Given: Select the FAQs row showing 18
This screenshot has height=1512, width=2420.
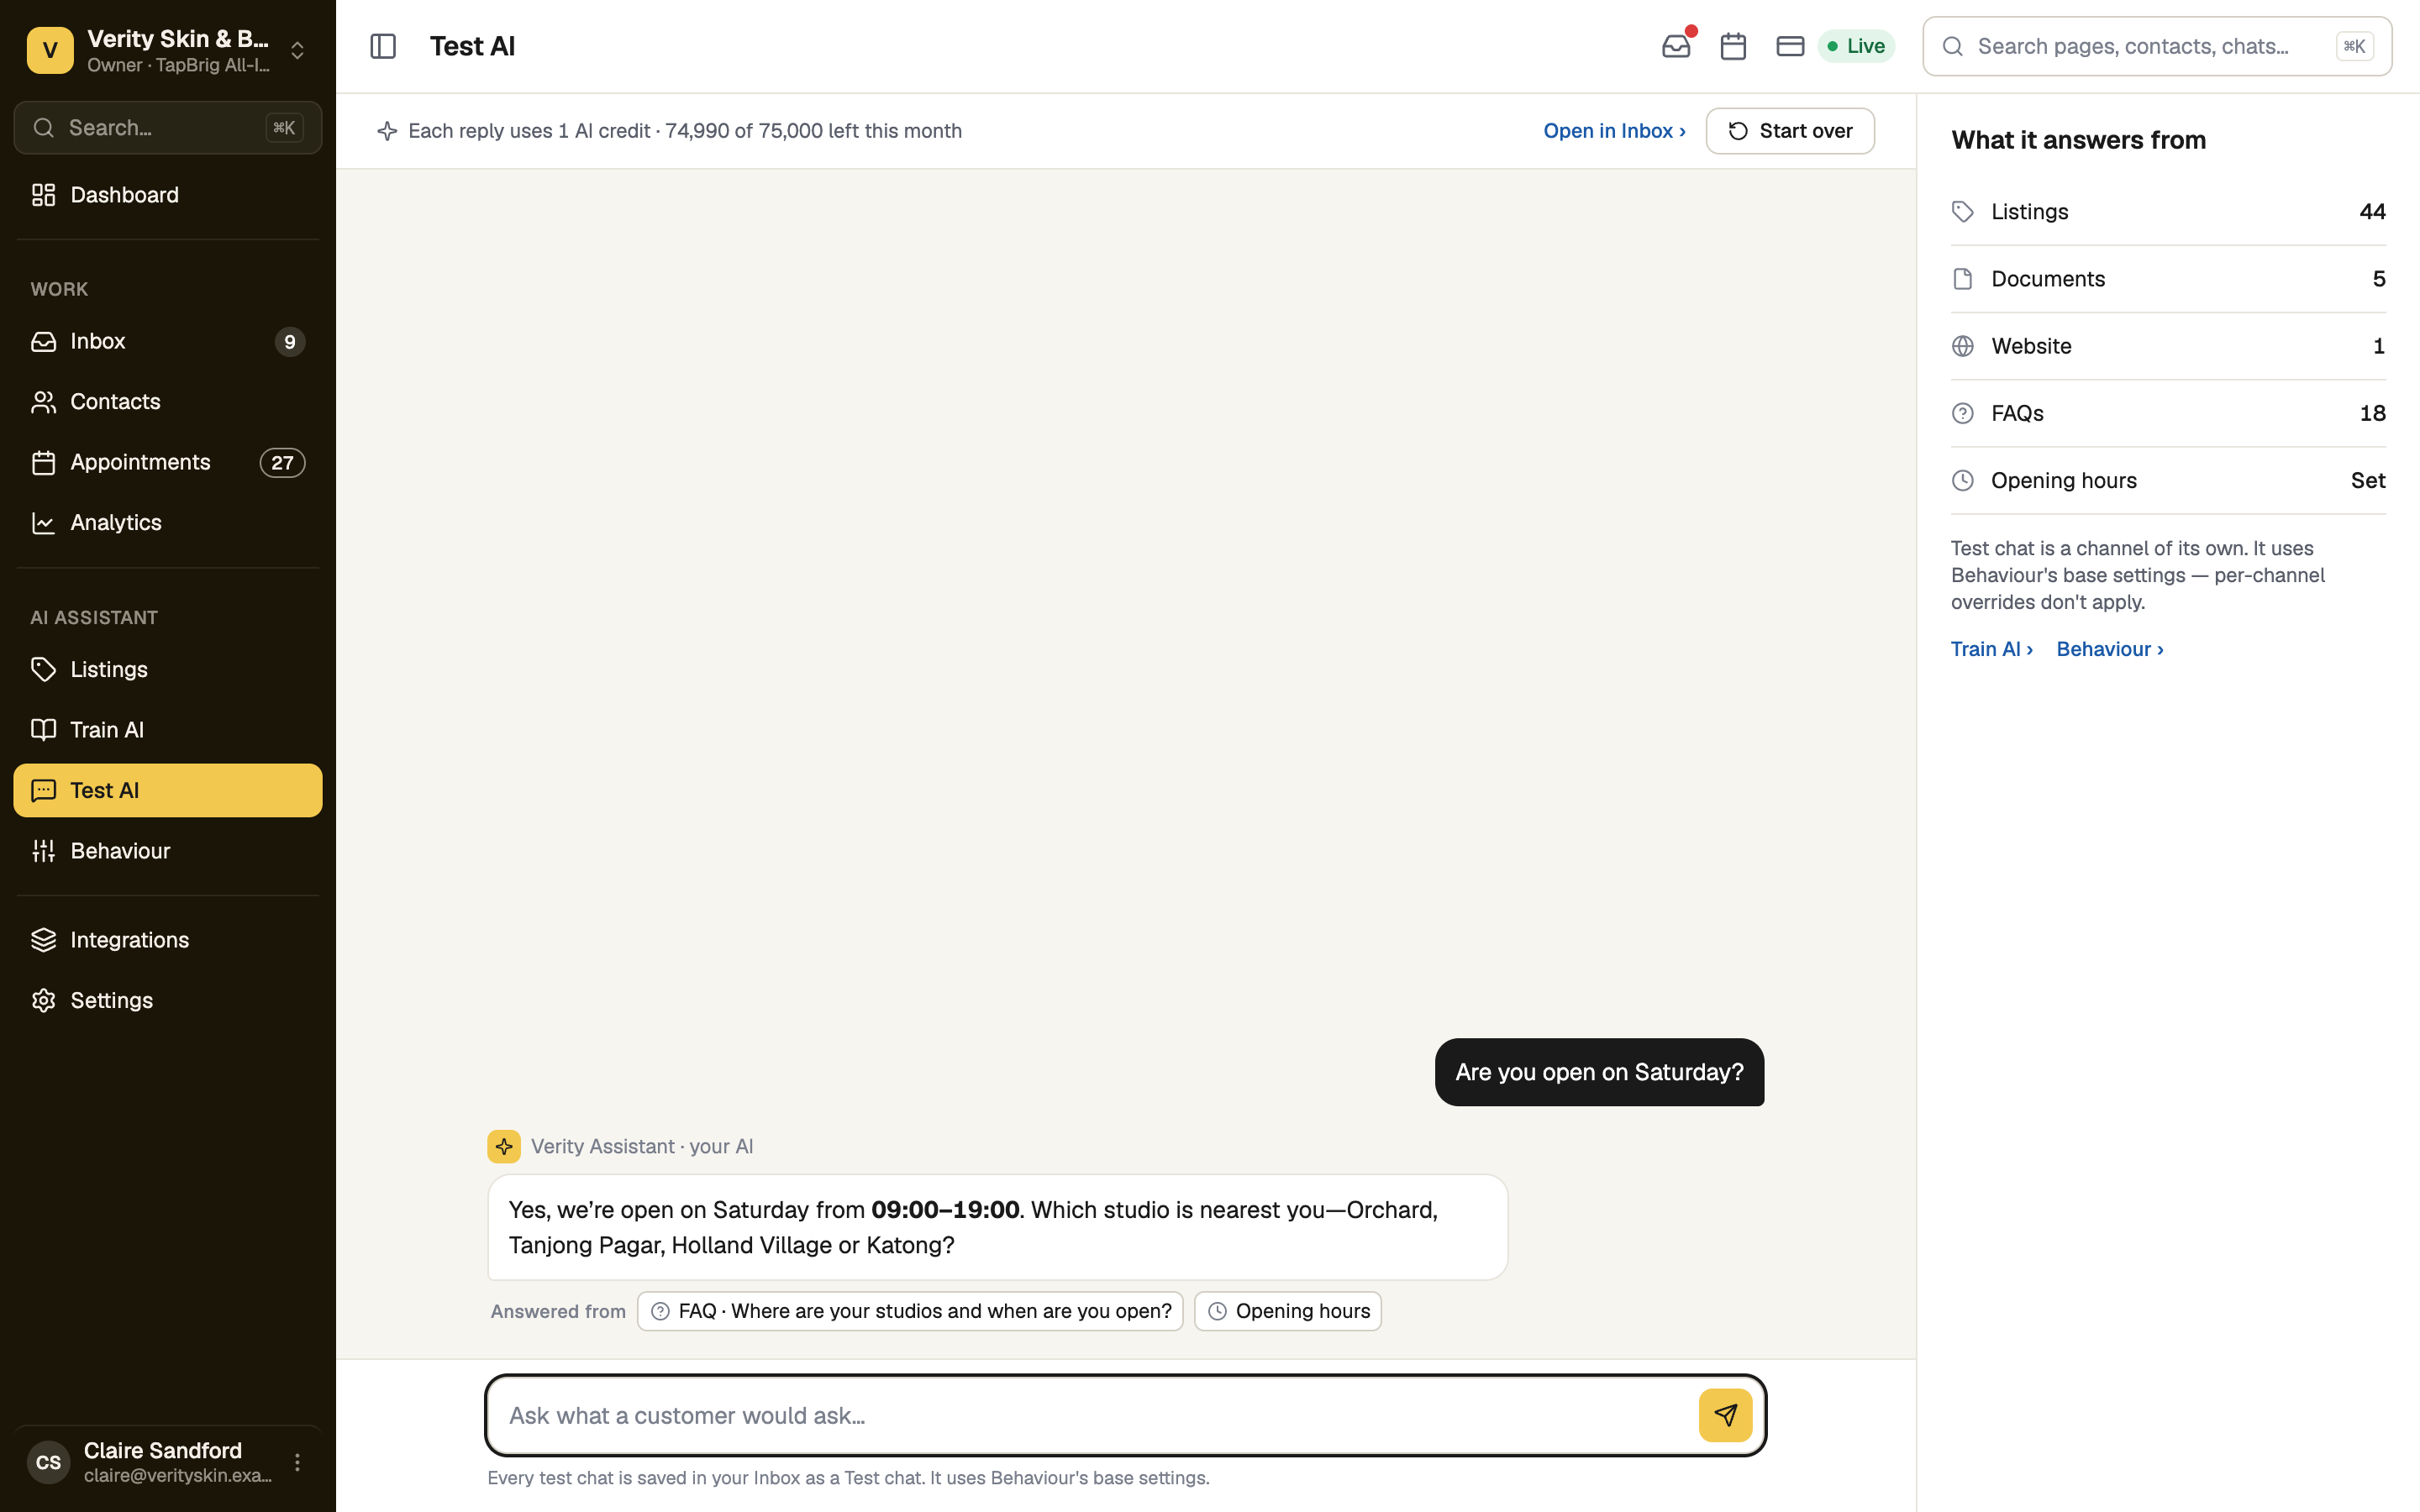Looking at the screenshot, I should pyautogui.click(x=2168, y=413).
